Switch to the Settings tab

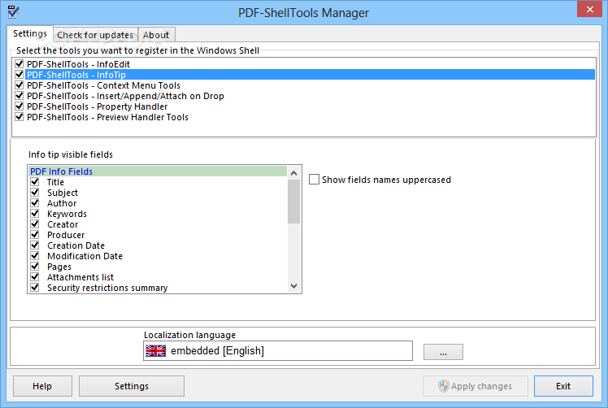30,34
